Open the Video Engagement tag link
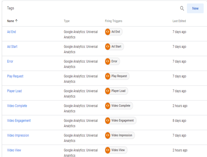The width and height of the screenshot is (207, 157). coord(19,120)
